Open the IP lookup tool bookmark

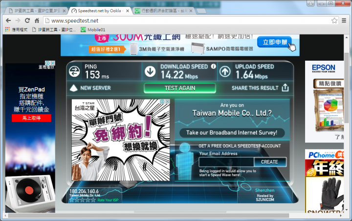[x=54, y=30]
